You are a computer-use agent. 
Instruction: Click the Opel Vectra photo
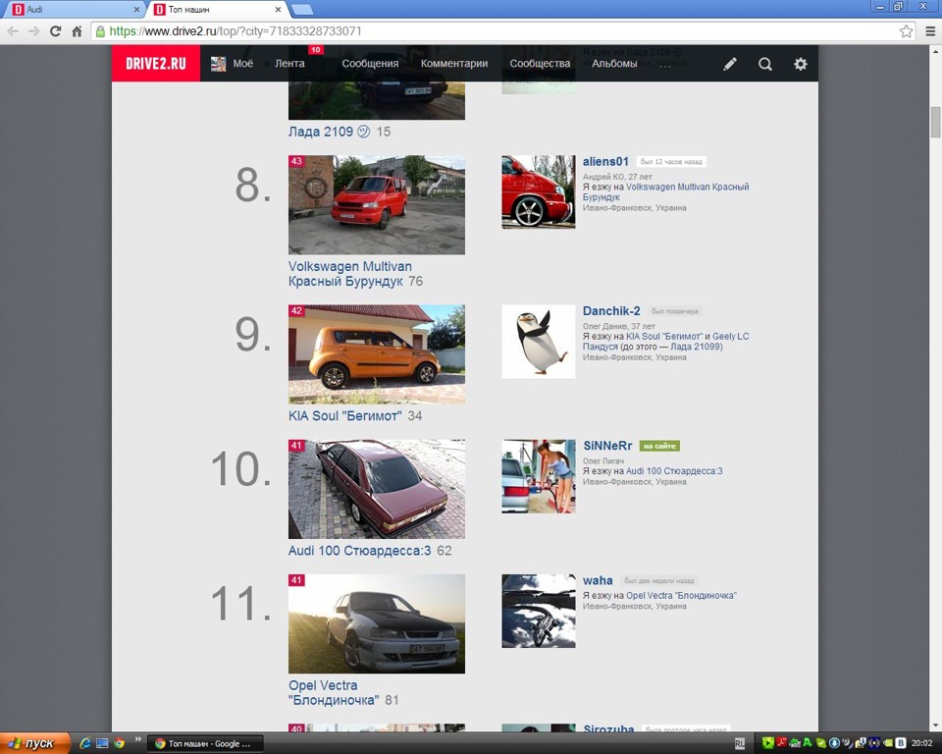pyautogui.click(x=377, y=623)
